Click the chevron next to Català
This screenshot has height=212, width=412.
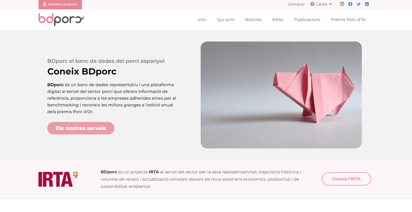tap(331, 4)
